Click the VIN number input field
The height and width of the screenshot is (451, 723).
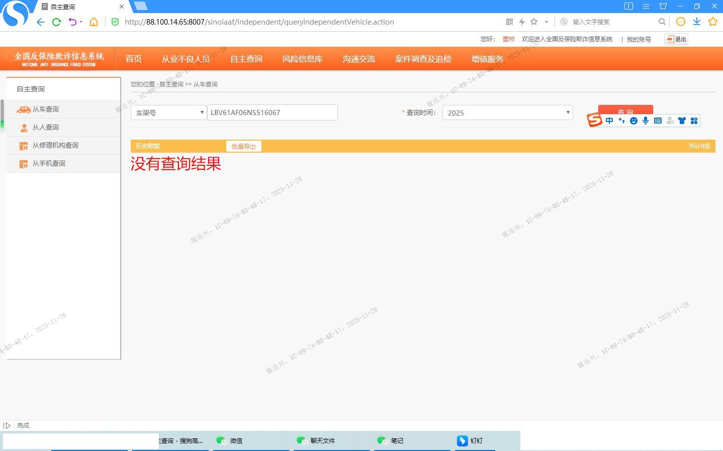click(272, 112)
